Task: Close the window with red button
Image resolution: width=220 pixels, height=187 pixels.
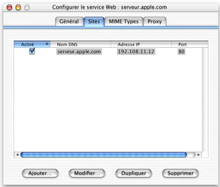Action: [9, 7]
